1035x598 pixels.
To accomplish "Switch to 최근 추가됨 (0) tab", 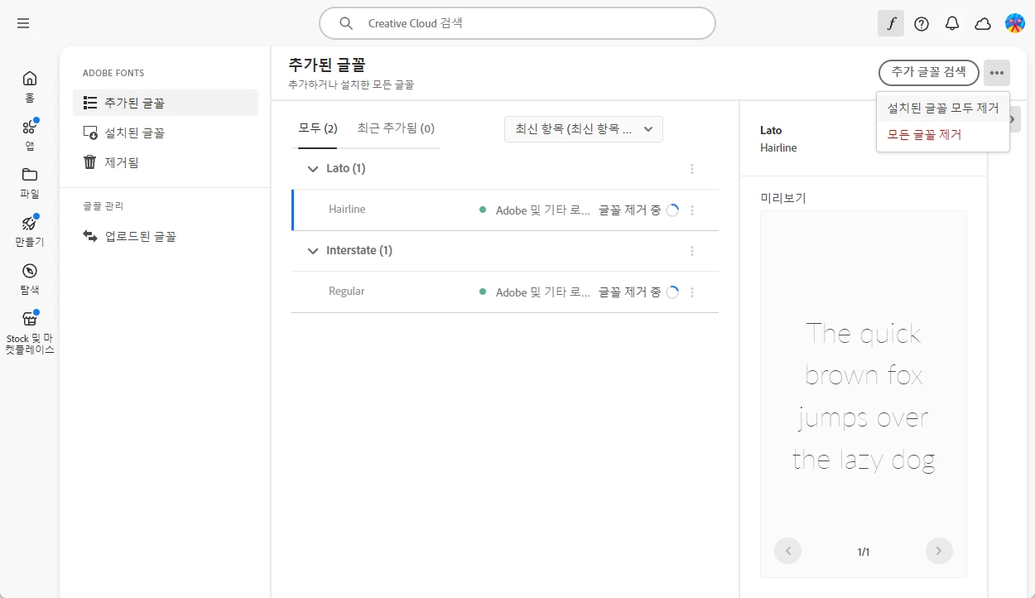I will (396, 128).
